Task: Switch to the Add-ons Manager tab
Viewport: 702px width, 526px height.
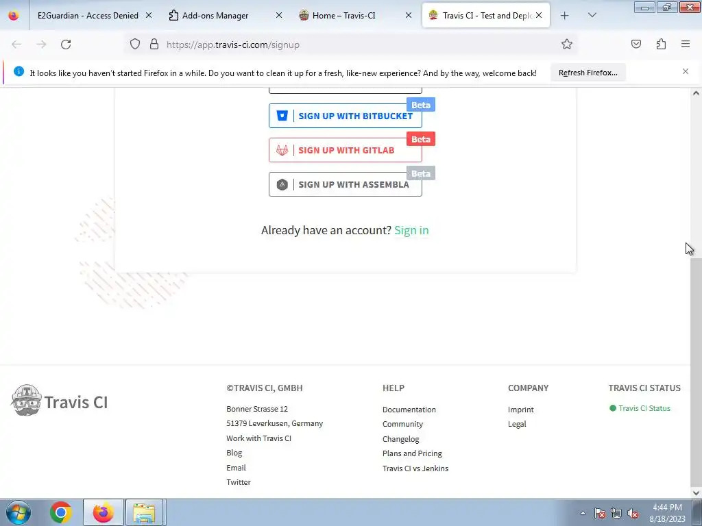Action: pyautogui.click(x=215, y=15)
